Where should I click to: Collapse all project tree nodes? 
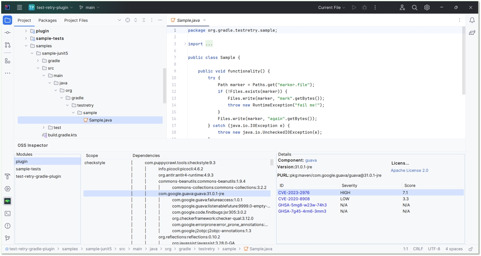[x=144, y=20]
